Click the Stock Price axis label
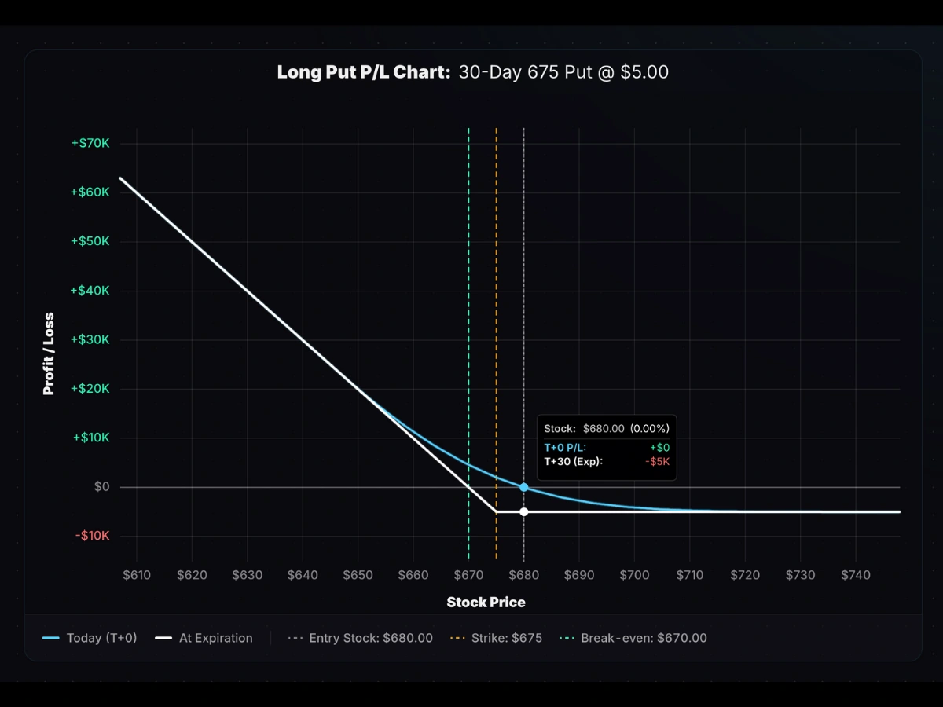 click(486, 602)
